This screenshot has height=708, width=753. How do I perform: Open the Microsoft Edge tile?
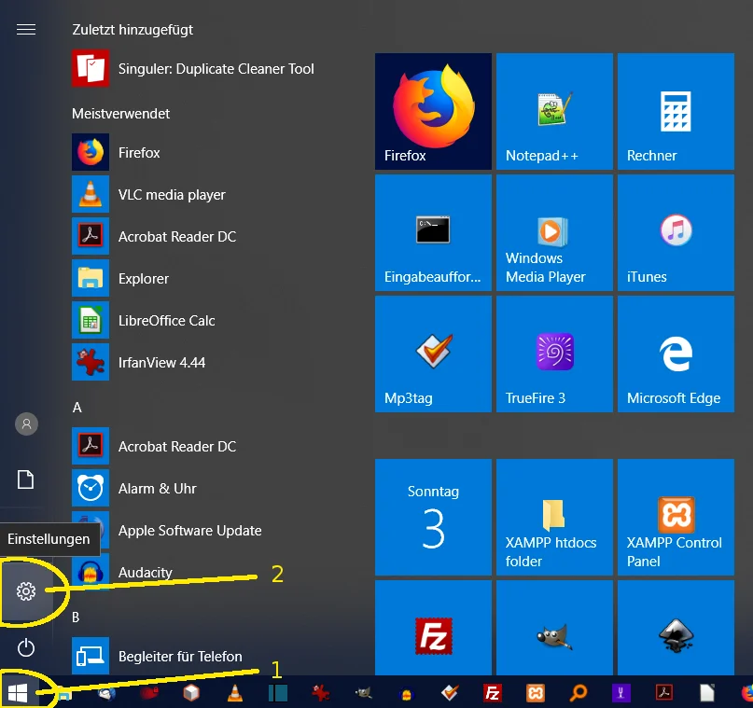click(675, 354)
